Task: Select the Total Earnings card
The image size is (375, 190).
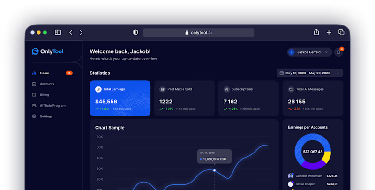Action: (x=120, y=98)
